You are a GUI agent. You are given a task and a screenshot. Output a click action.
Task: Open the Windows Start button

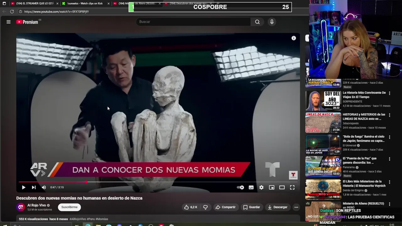pos(4,225)
